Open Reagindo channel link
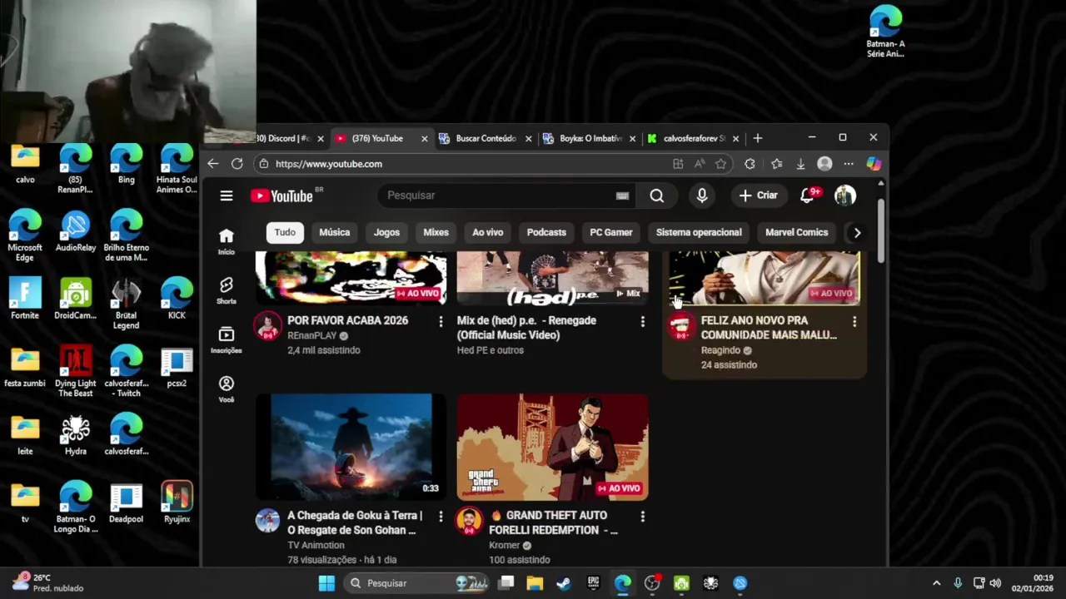 (721, 351)
